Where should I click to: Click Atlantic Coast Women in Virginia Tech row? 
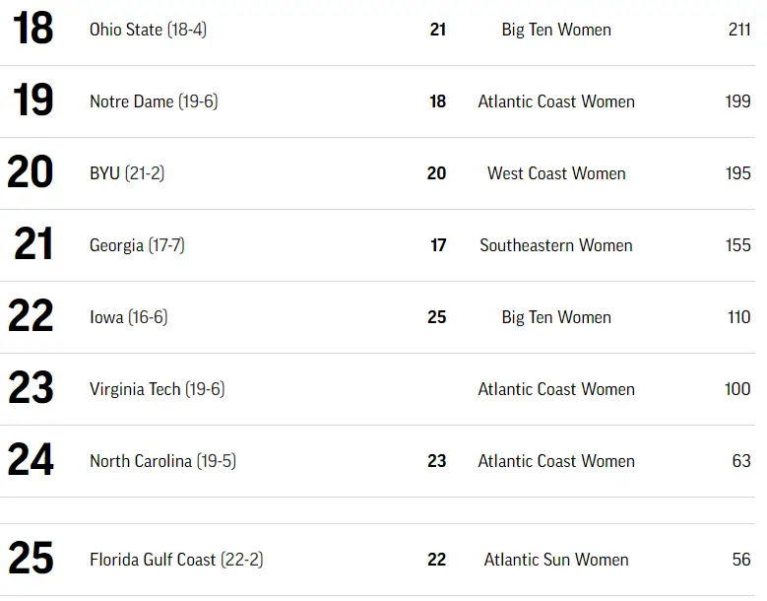(556, 389)
